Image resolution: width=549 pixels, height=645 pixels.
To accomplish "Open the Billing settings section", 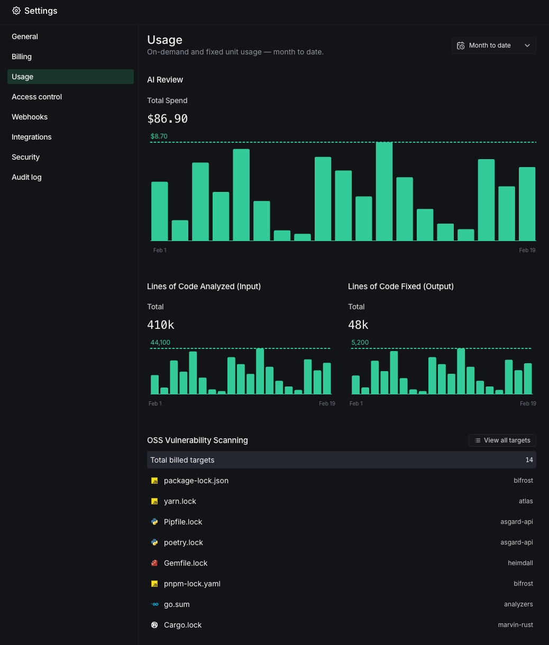I will click(x=22, y=57).
